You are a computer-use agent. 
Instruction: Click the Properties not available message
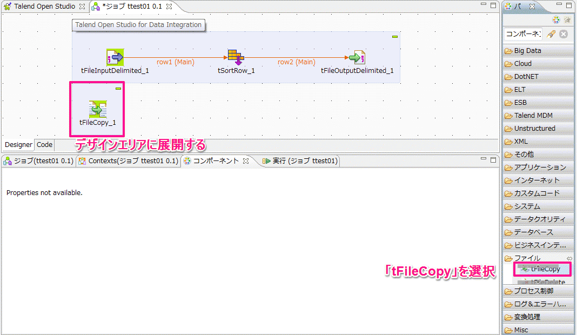coord(44,192)
